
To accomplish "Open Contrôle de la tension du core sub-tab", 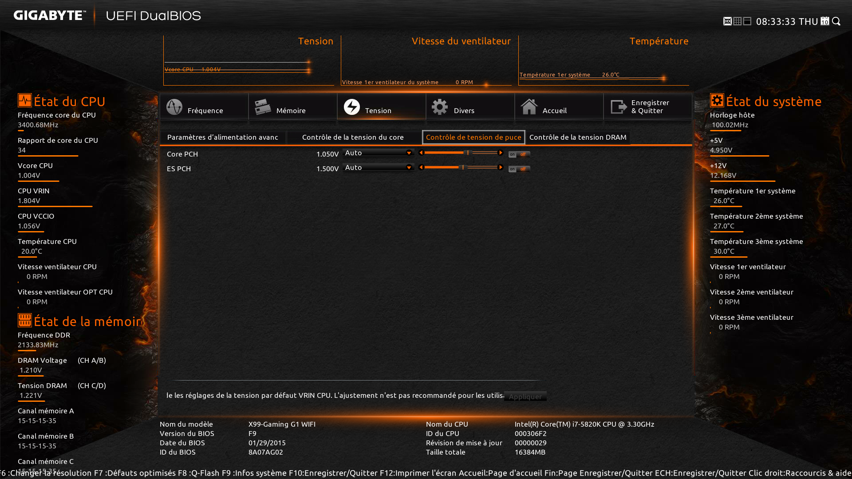I will [x=353, y=137].
